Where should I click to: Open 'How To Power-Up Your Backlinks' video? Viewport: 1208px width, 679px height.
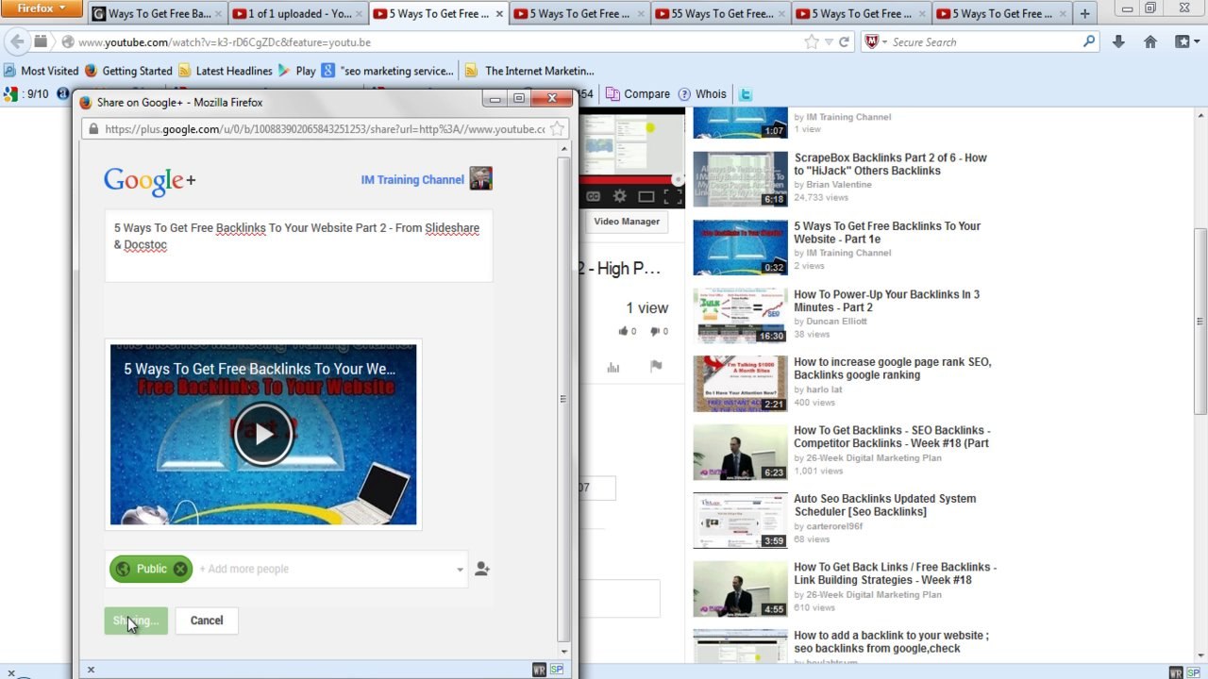[x=887, y=301]
